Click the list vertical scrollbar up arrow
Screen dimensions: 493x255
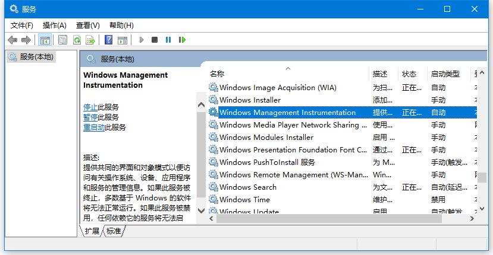click(x=482, y=73)
